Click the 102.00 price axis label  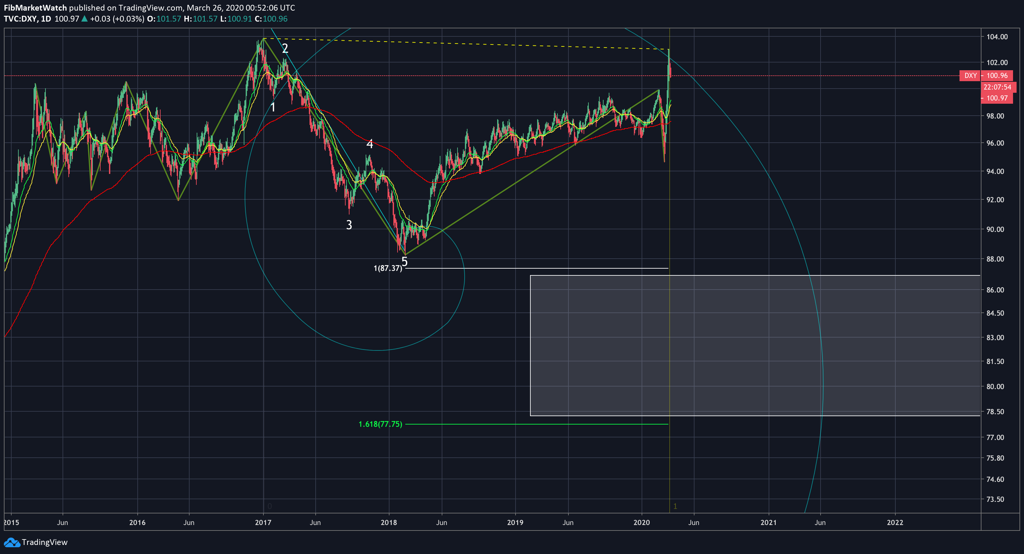point(997,62)
